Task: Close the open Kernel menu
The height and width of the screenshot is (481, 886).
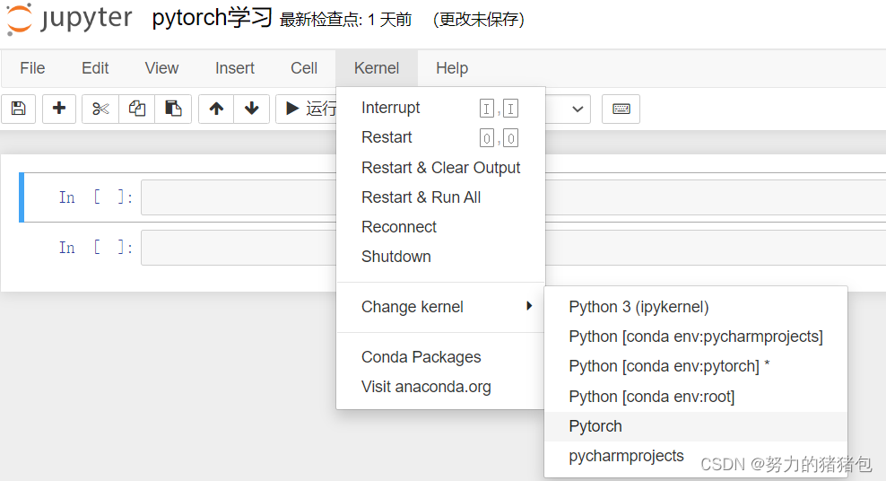Action: click(377, 68)
